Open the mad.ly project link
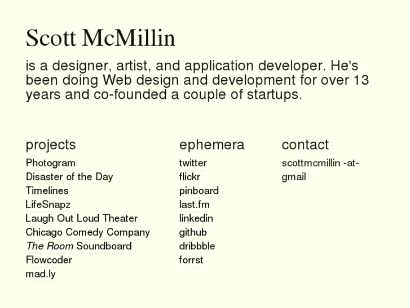Viewport: 410px width, 308px height. [41, 274]
